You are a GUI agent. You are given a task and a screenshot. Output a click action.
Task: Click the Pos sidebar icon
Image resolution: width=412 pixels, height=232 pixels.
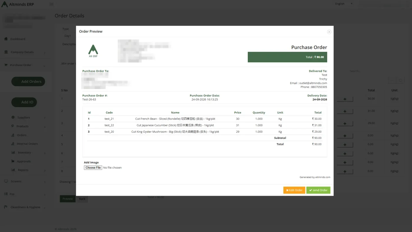pyautogui.click(x=6, y=194)
